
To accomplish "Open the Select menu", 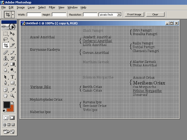I will [x=42, y=7].
